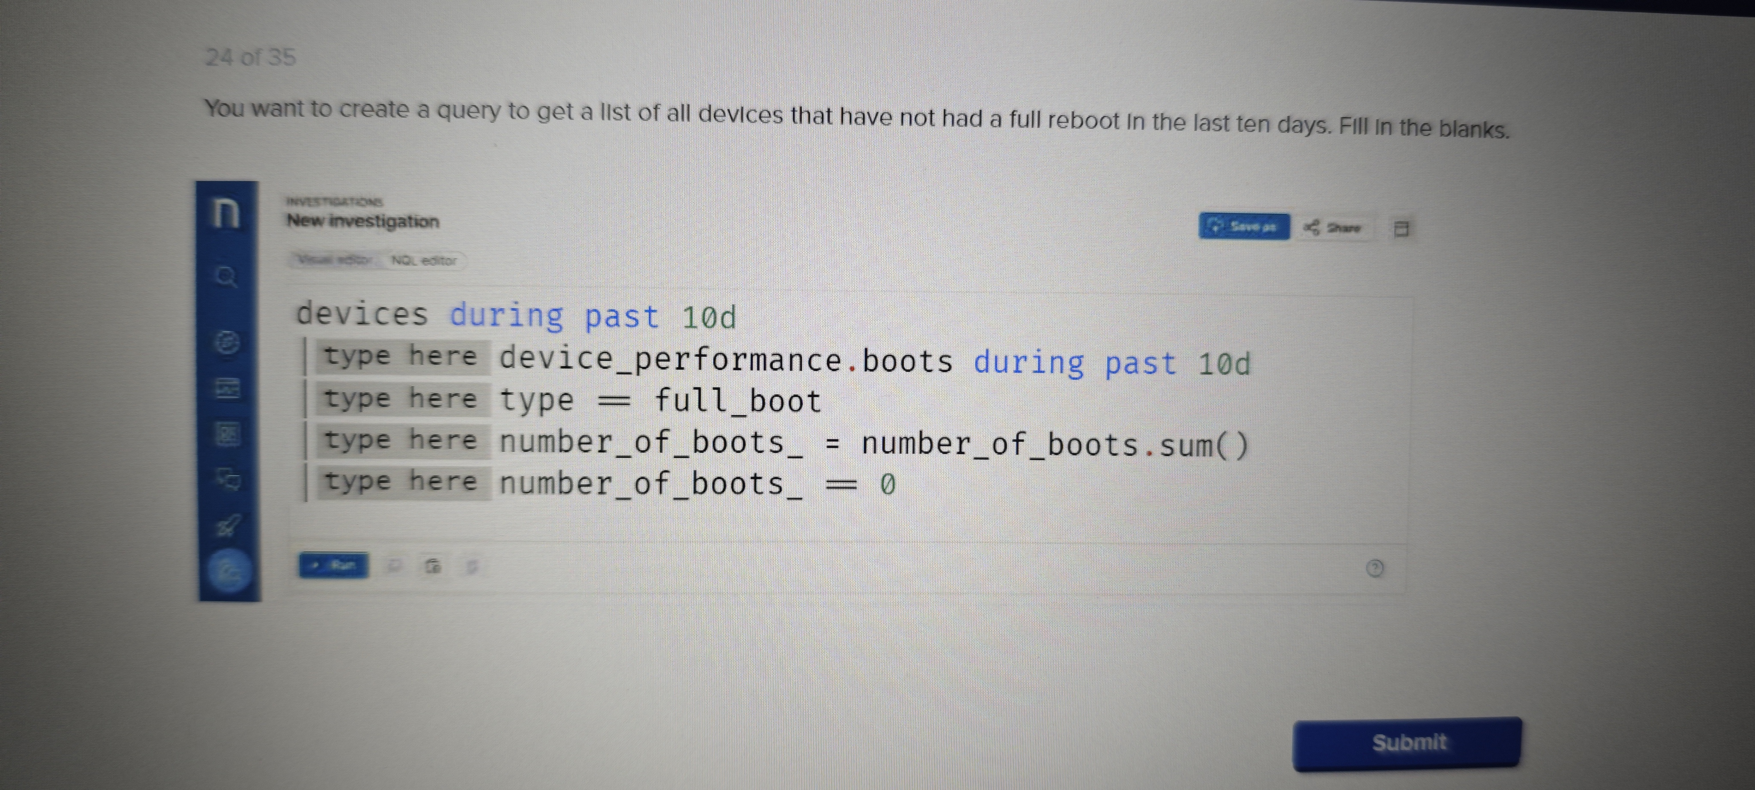Click the last faded icon right of Run
1755x790 pixels.
[471, 566]
